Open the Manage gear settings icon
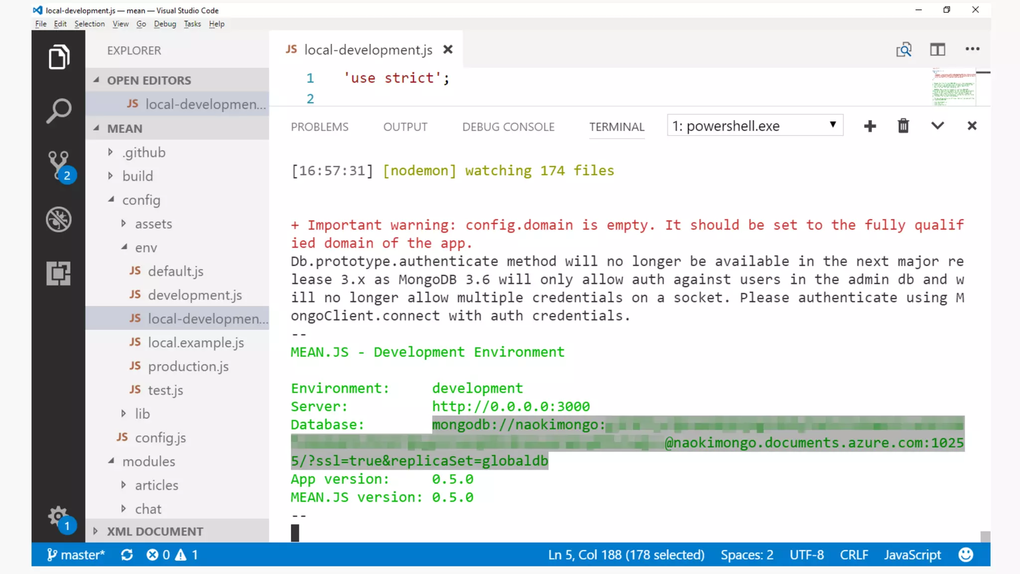The width and height of the screenshot is (1020, 574). [x=58, y=516]
